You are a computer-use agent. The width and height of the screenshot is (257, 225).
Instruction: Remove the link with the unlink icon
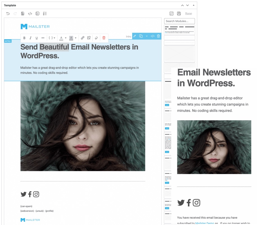click(x=89, y=38)
